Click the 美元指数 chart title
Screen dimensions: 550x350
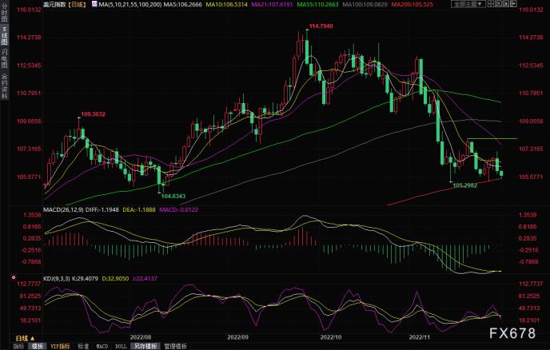click(54, 5)
